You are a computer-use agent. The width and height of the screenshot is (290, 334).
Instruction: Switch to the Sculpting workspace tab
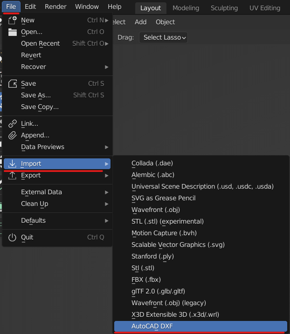[224, 8]
